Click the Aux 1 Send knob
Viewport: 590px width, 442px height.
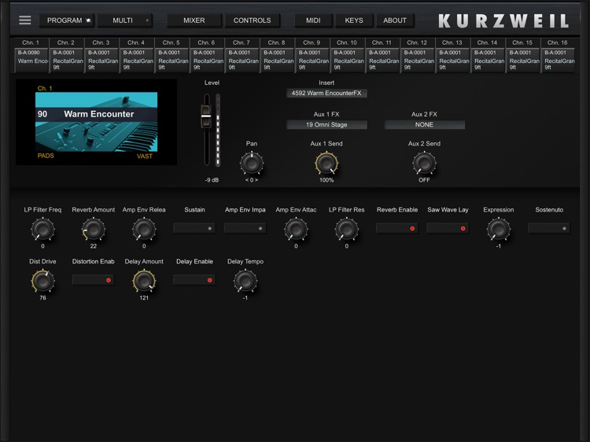coord(326,164)
